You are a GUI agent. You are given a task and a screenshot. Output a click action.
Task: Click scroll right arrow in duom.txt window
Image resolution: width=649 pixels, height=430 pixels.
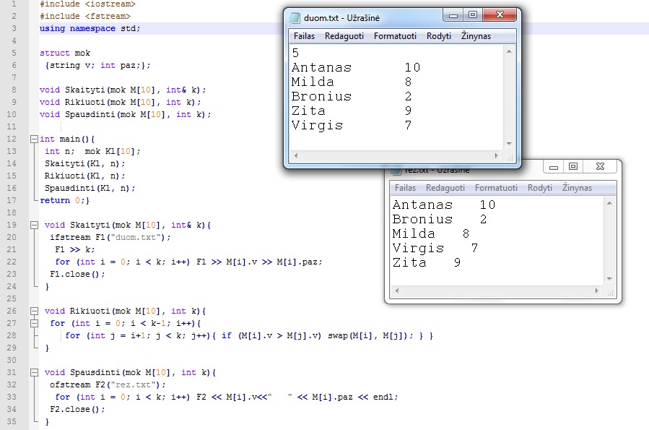point(496,156)
